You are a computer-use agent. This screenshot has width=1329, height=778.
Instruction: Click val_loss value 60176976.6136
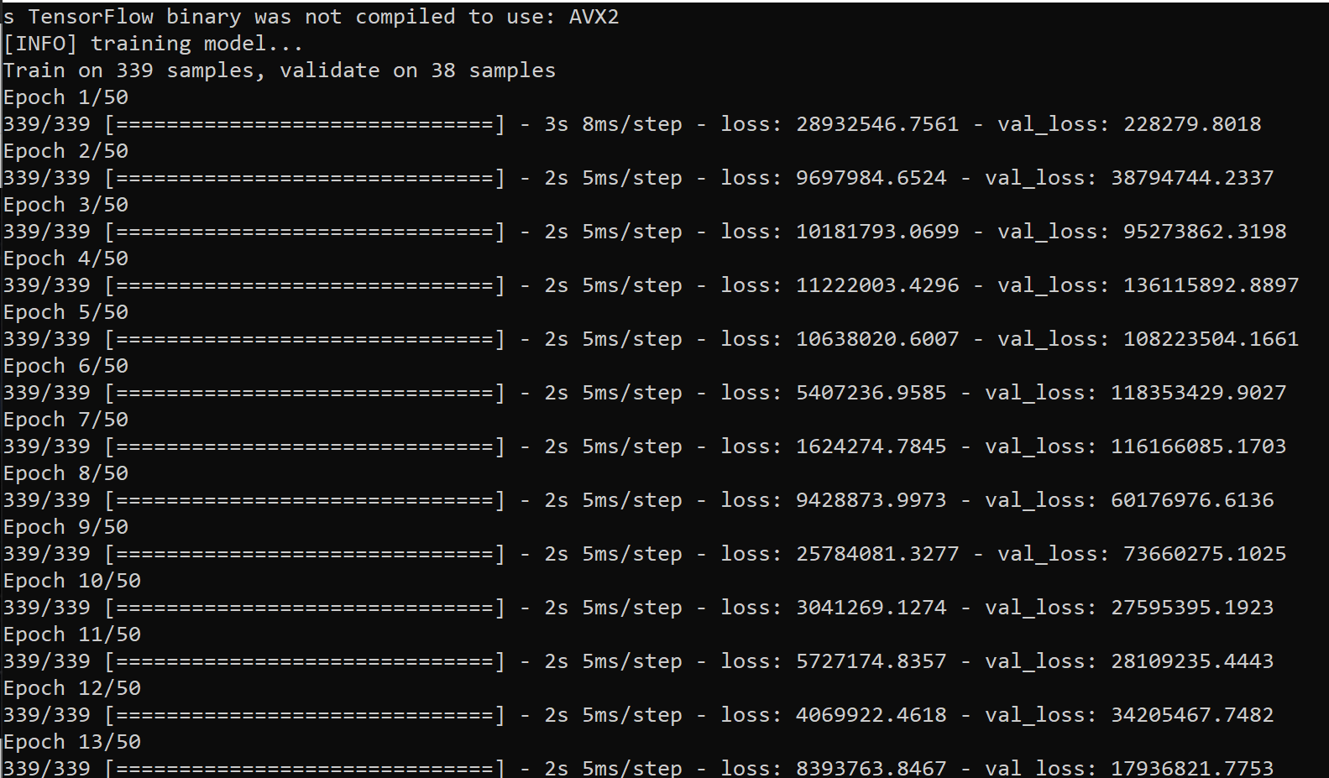[1192, 500]
